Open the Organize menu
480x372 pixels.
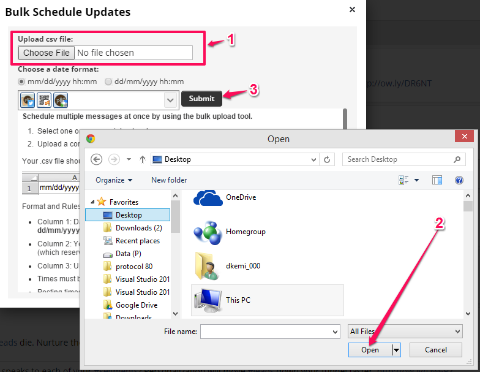click(x=114, y=180)
